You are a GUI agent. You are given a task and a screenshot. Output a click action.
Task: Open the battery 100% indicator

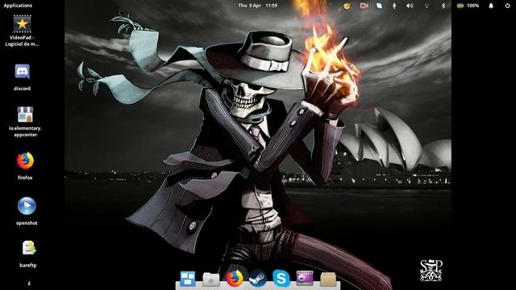(468, 6)
